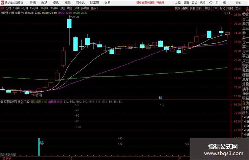Viewport: 249px width, 160px height.
Task: Open the 发现 menu
Action: (x=67, y=3)
